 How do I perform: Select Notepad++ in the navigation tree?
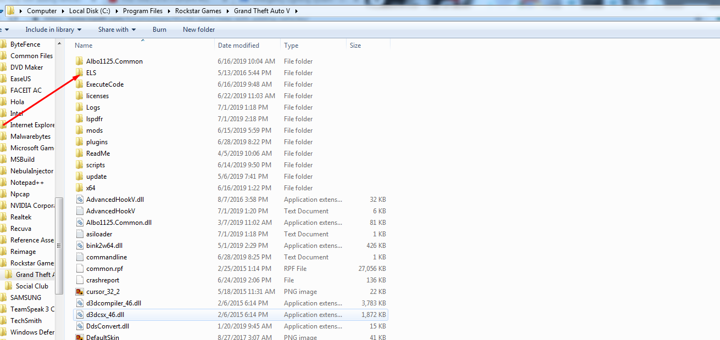coord(27,183)
